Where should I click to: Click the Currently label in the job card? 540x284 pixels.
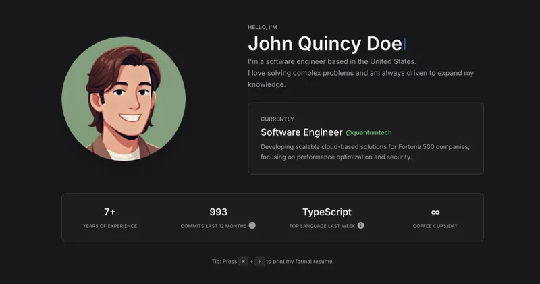(x=277, y=119)
